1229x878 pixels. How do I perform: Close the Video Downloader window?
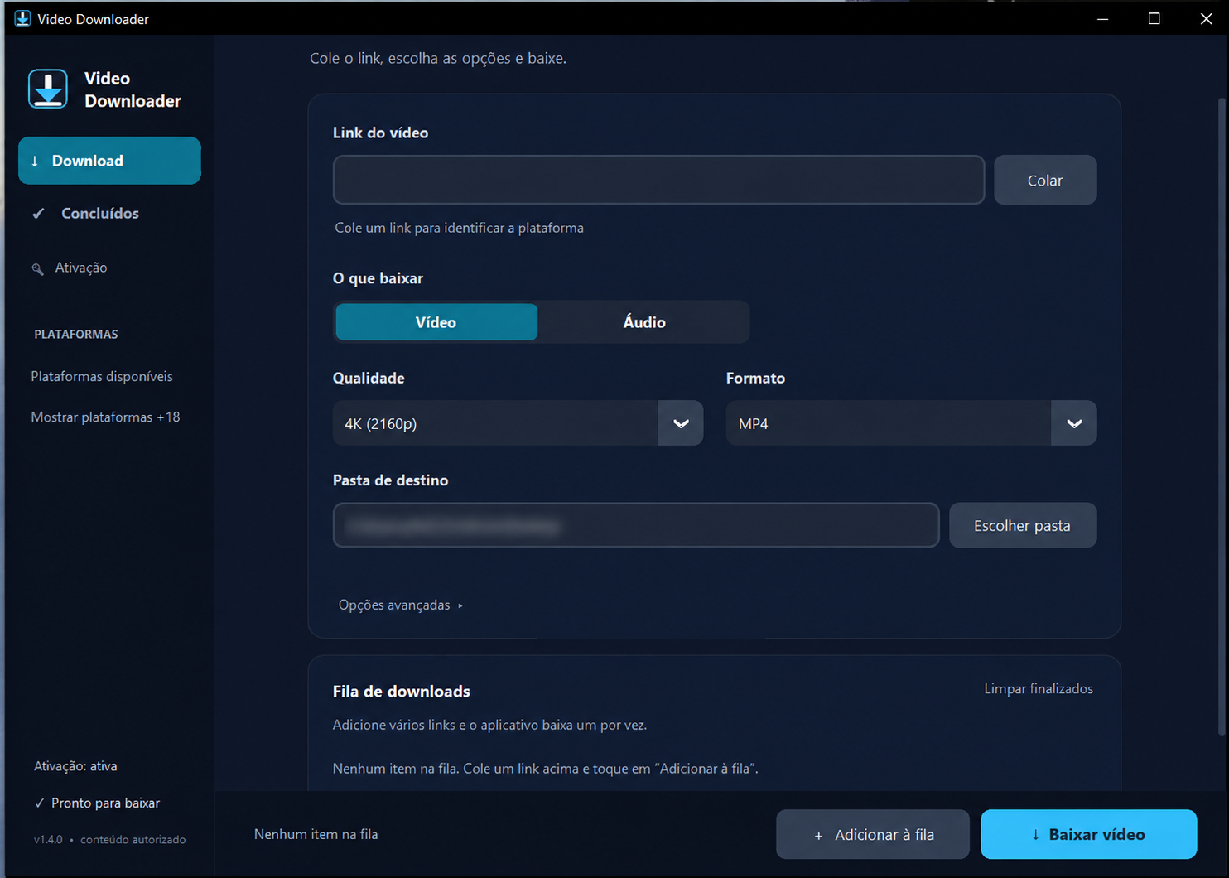[x=1206, y=18]
